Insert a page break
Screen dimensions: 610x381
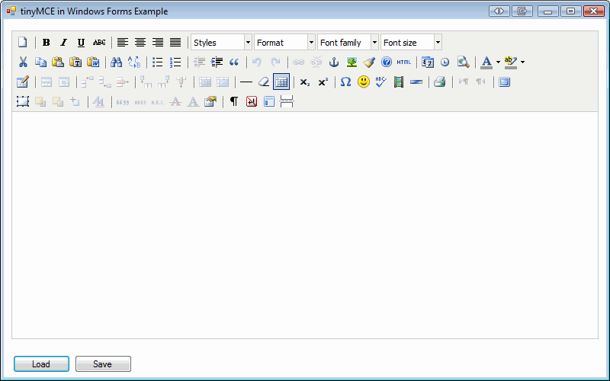coord(287,101)
